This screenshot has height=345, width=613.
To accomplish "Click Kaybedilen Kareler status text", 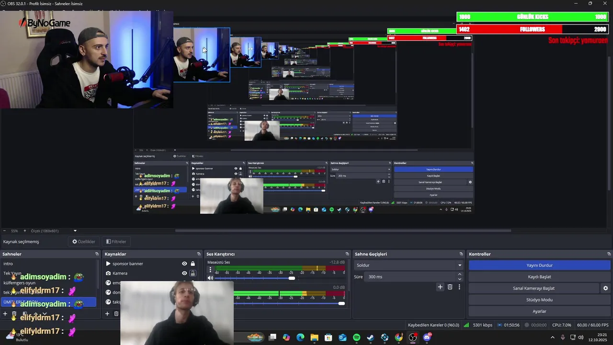I will click(x=433, y=325).
